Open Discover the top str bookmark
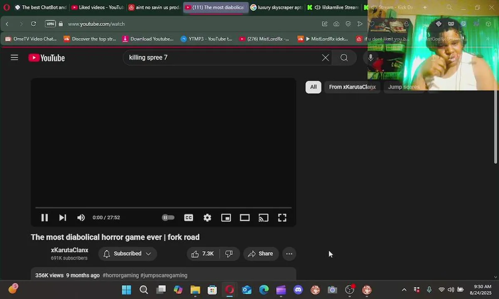This screenshot has width=499, height=299. point(90,39)
